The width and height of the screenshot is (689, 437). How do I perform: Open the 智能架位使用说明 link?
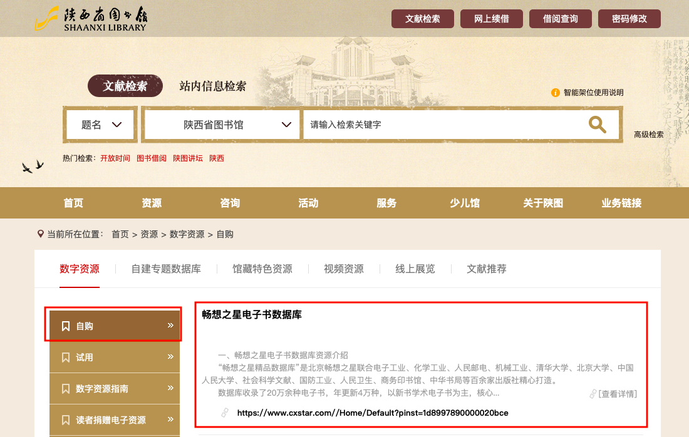coord(593,93)
